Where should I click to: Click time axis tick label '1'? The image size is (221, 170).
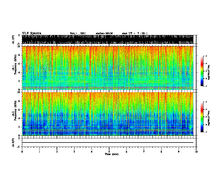(39, 152)
